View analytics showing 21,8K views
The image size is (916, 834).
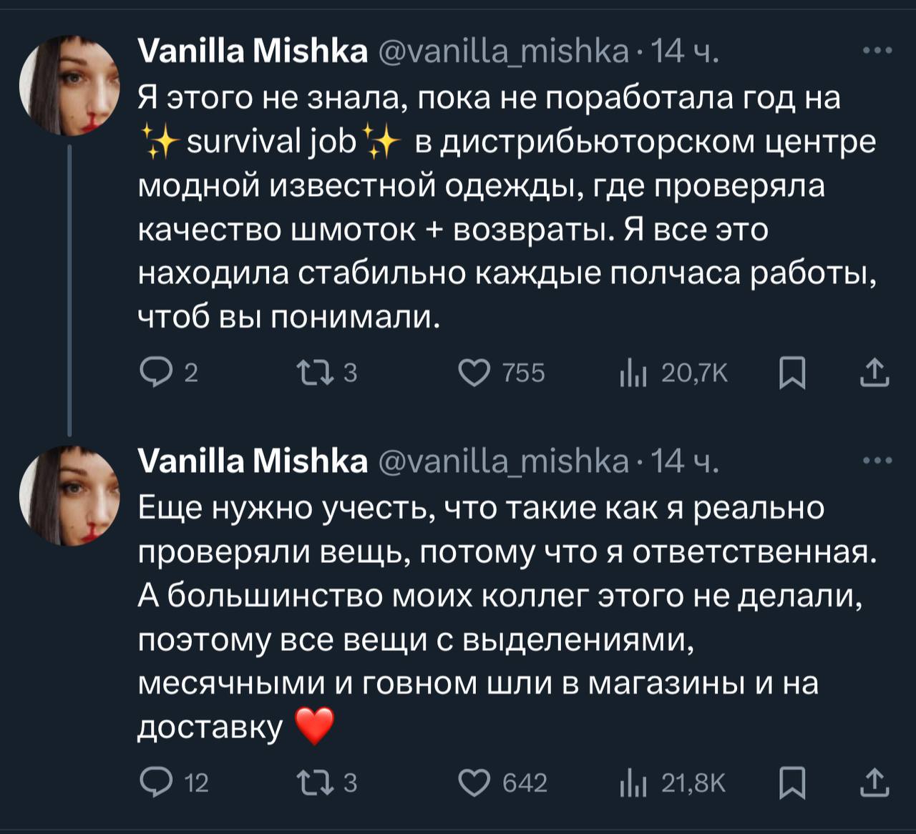[633, 783]
